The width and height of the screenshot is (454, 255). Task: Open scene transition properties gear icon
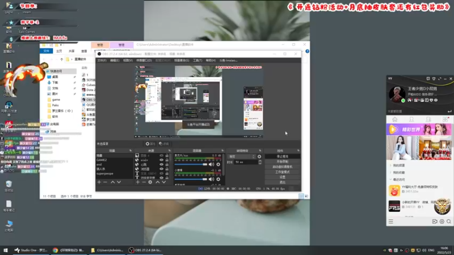pyautogui.click(x=259, y=157)
